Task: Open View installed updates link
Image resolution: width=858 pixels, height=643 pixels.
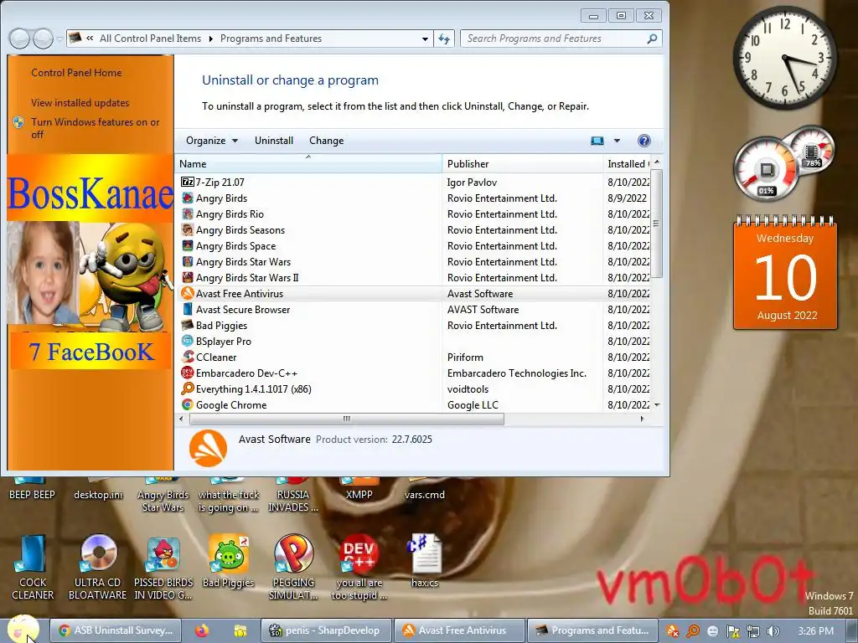Action: click(80, 103)
